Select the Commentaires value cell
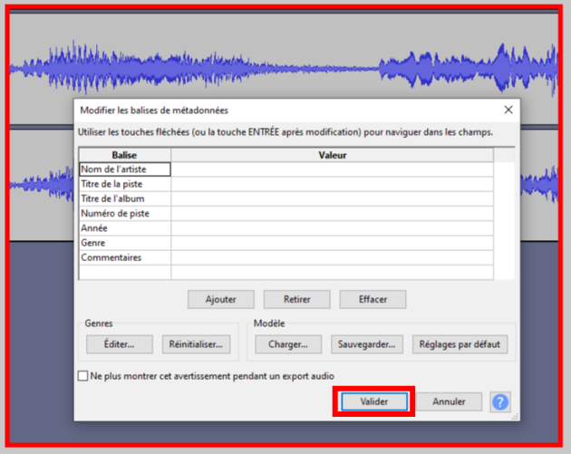 332,257
